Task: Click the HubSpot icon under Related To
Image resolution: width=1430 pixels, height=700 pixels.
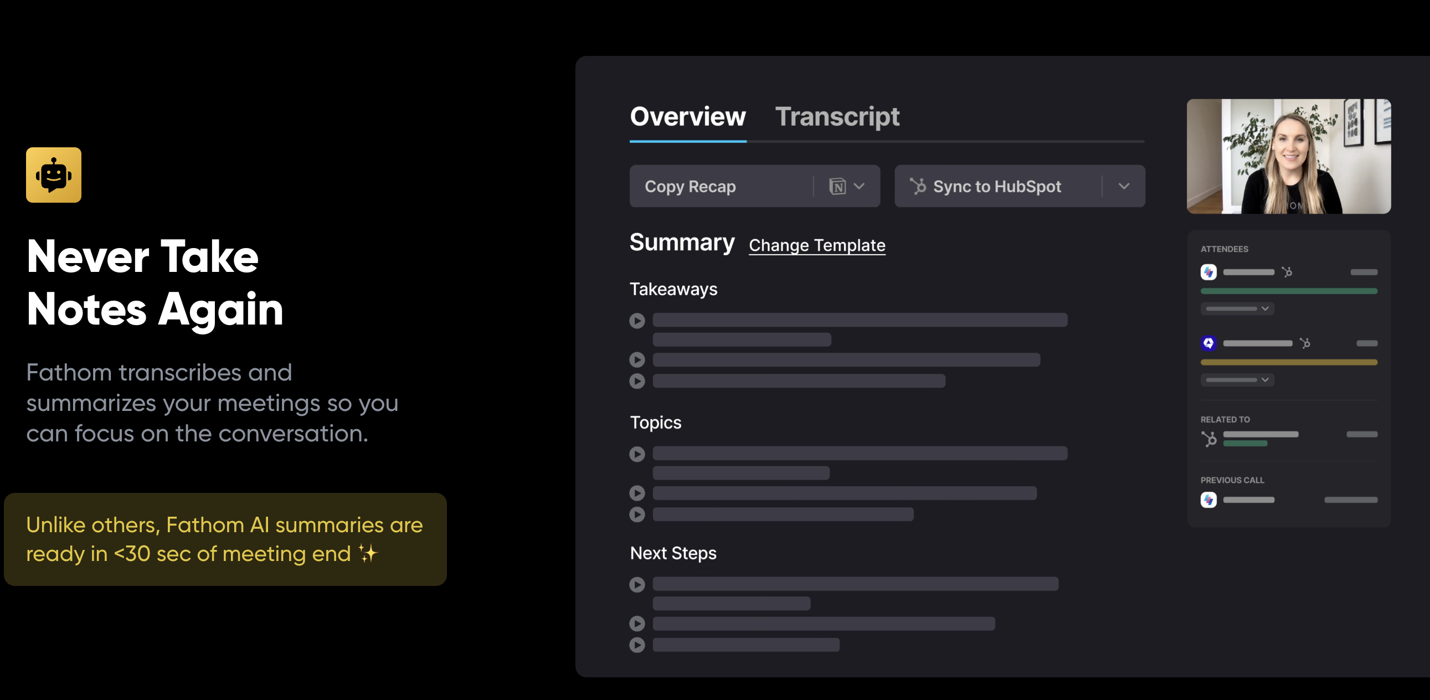Action: tap(1208, 439)
